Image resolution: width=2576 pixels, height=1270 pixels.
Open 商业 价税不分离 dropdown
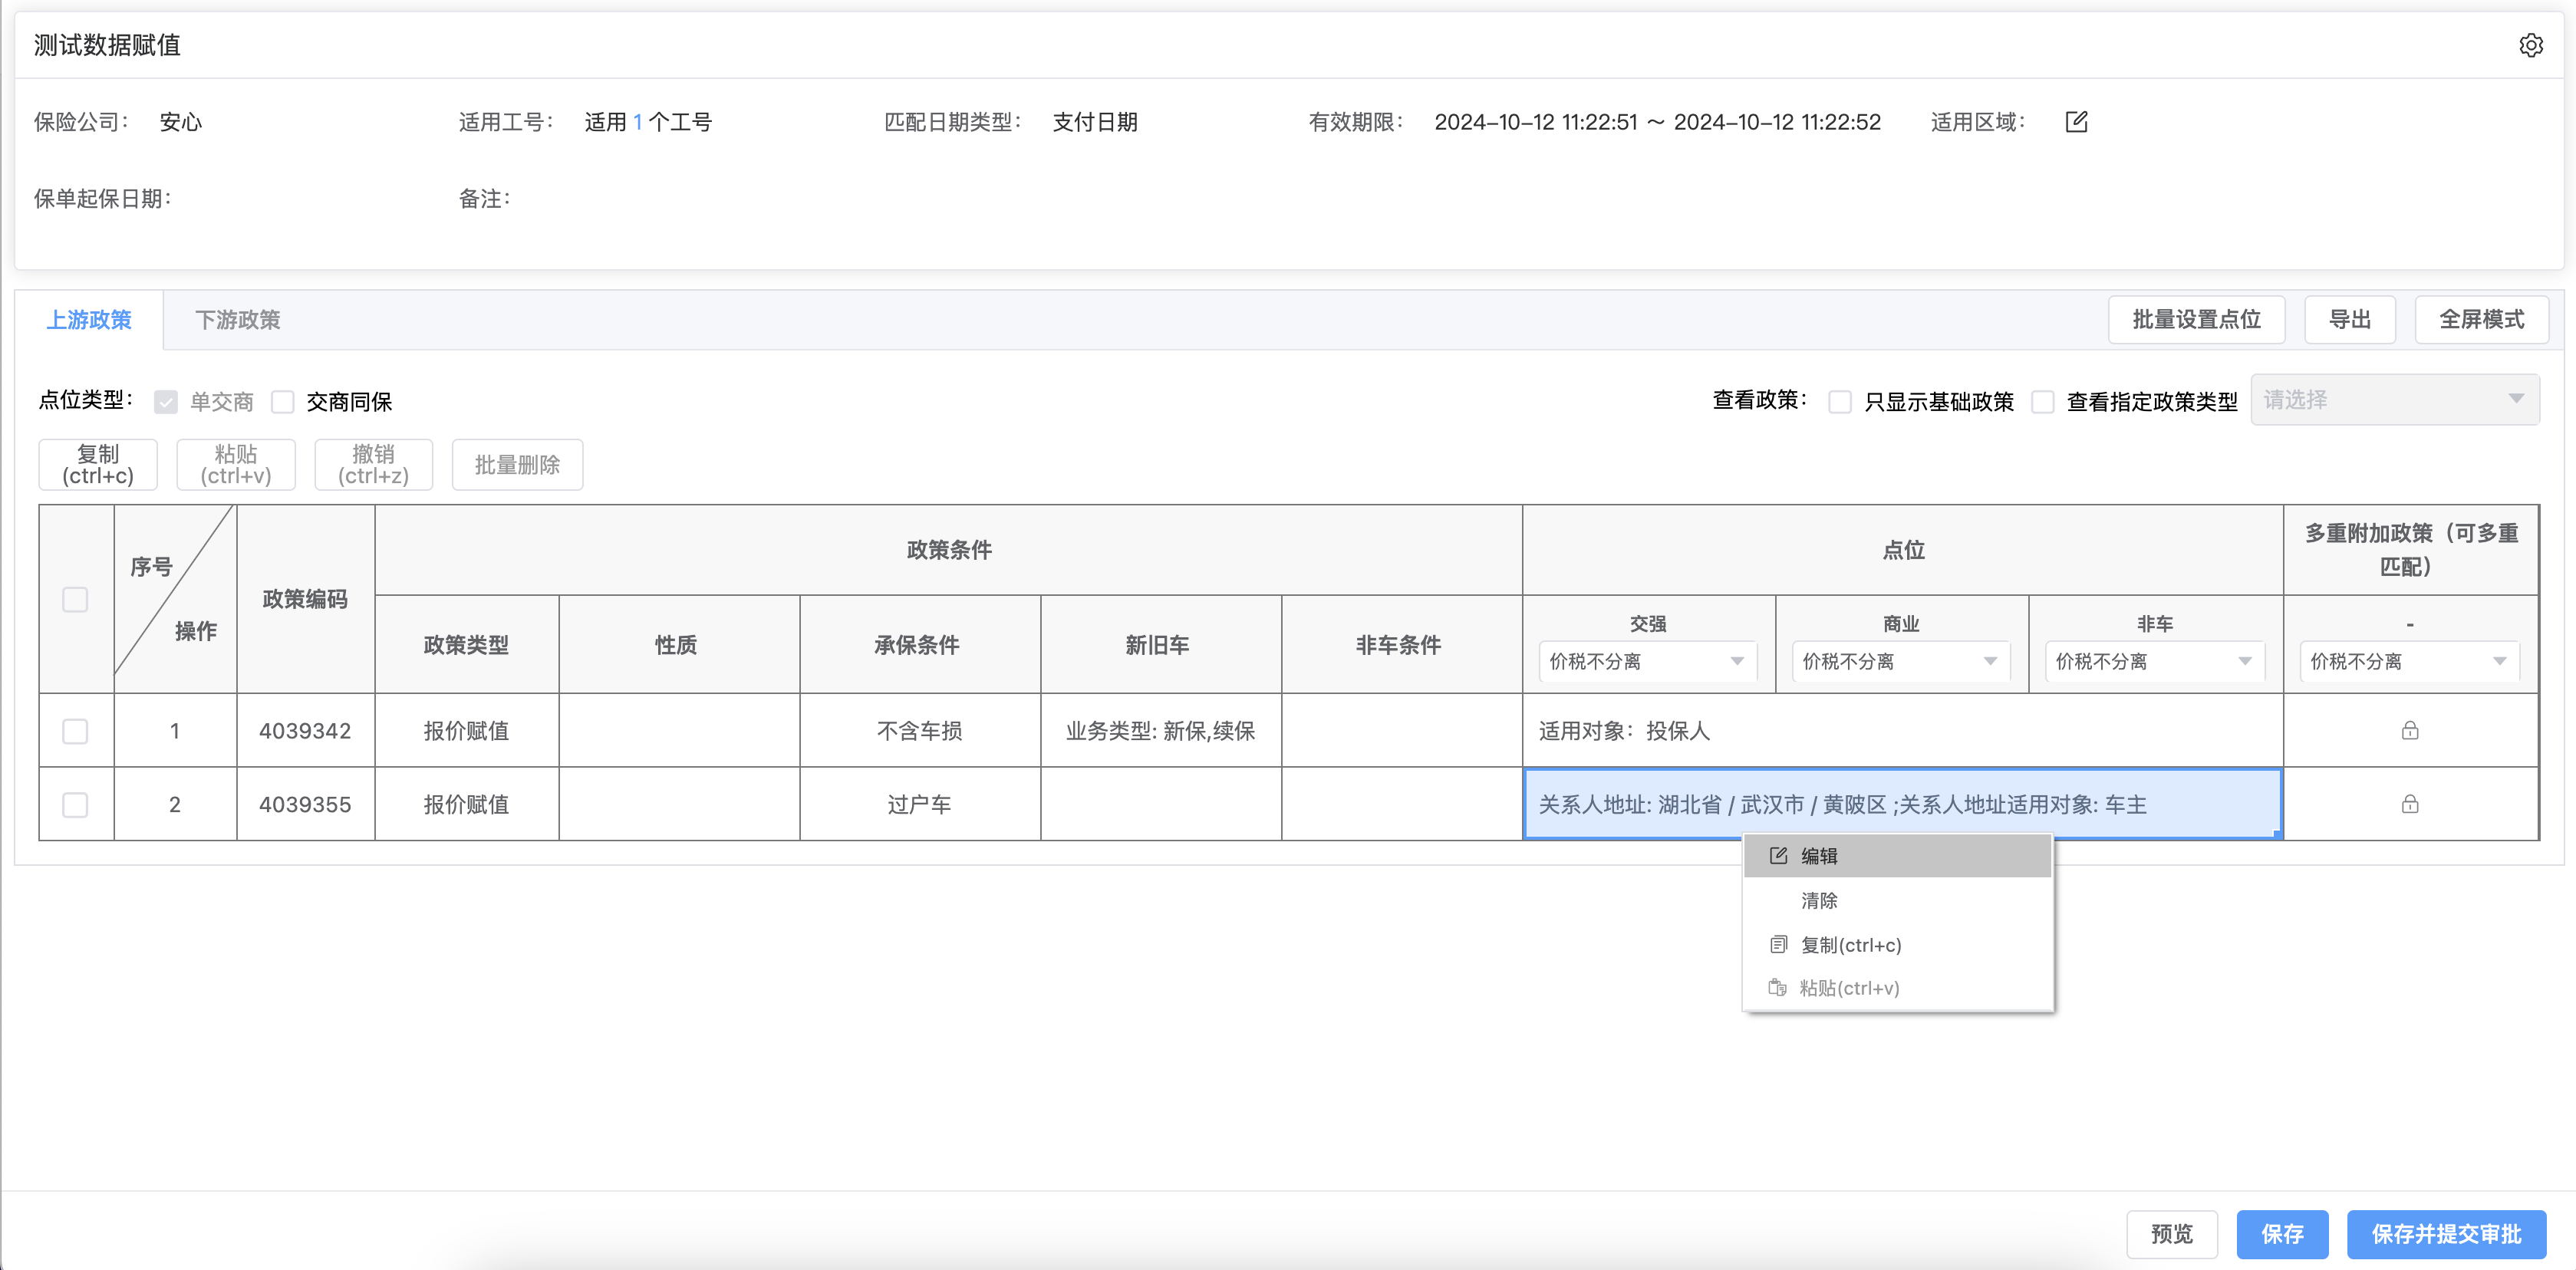(1901, 661)
